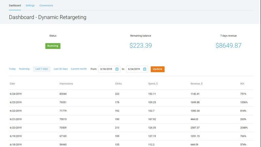Select the 6/24/2019 date cell
The height and width of the screenshot is (147, 261).
(16, 94)
